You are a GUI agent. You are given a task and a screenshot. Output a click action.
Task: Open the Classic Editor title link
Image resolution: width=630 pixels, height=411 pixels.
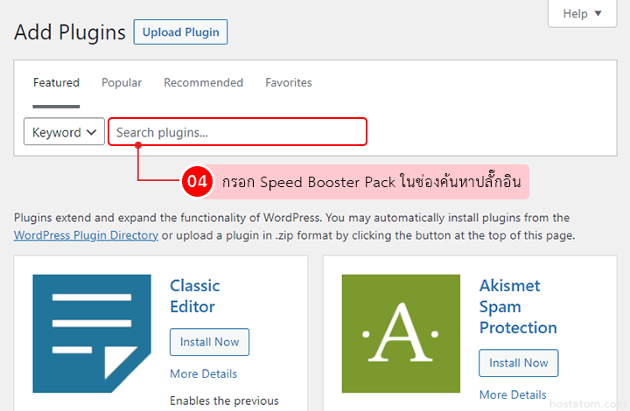click(x=194, y=296)
